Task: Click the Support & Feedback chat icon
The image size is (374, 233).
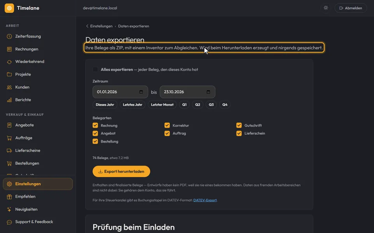Action: [x=9, y=222]
